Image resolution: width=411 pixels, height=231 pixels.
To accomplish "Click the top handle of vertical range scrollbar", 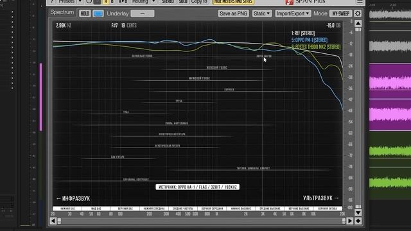I will [x=358, y=30].
